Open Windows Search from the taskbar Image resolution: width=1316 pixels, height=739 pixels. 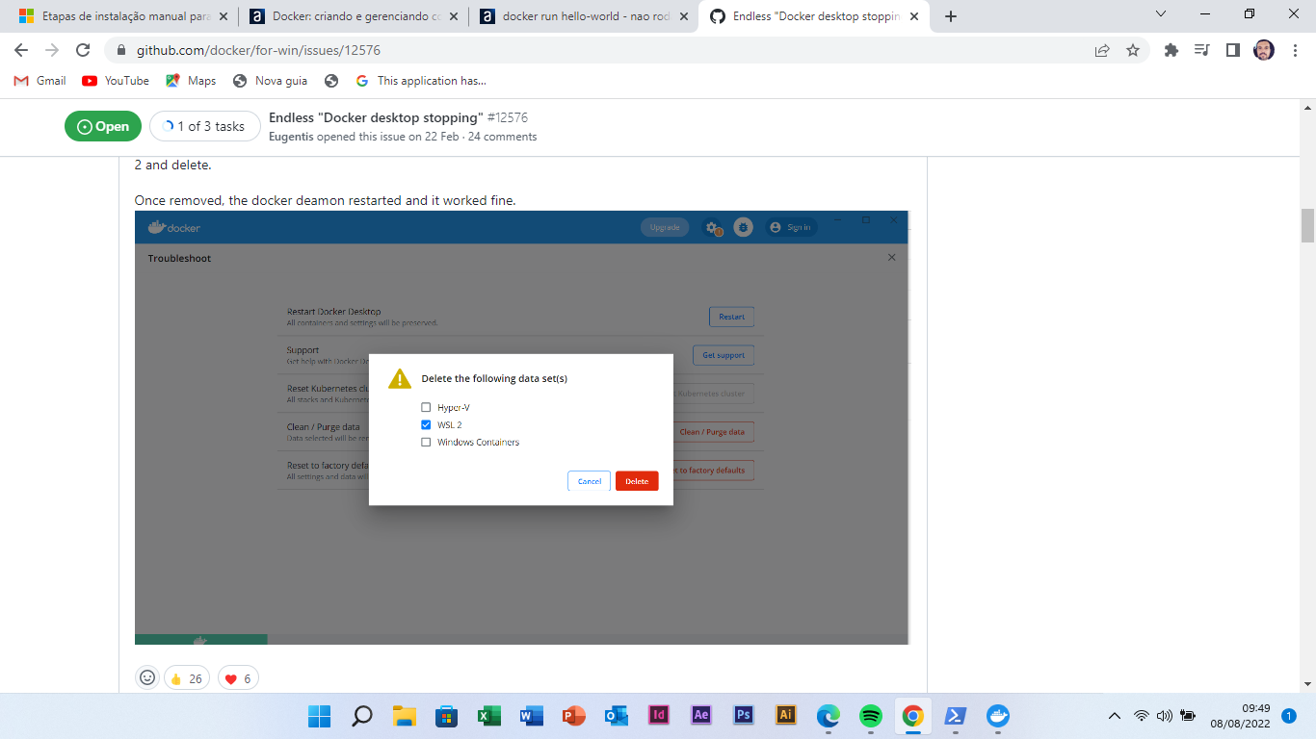click(x=361, y=716)
